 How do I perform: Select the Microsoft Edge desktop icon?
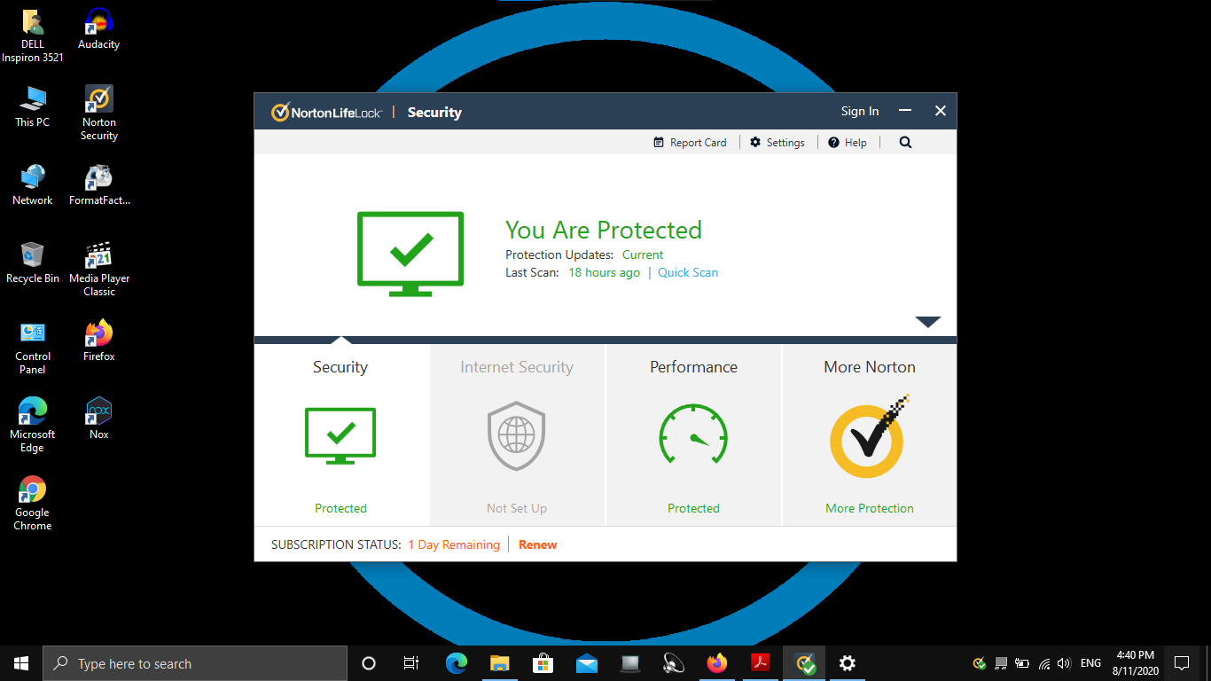click(x=33, y=426)
